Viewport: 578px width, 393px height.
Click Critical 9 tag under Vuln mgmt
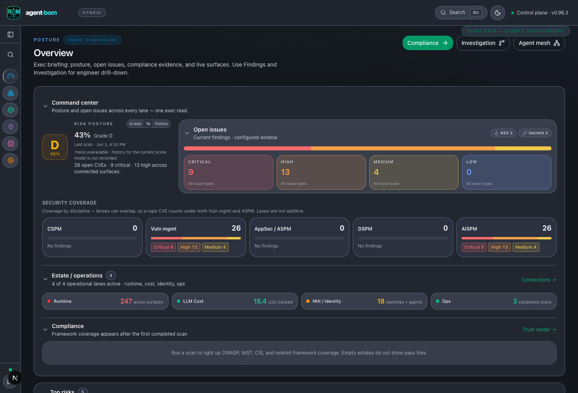coord(163,247)
